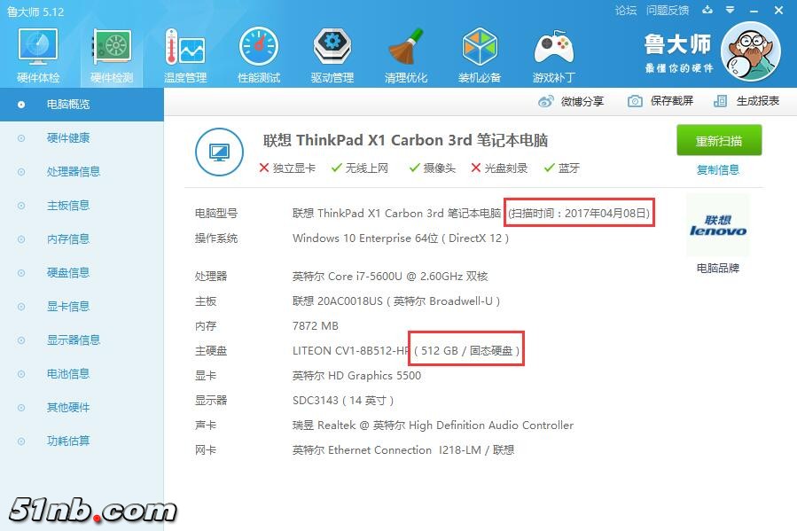Open the 硬件体检 hardware checkup icon

pos(38,53)
